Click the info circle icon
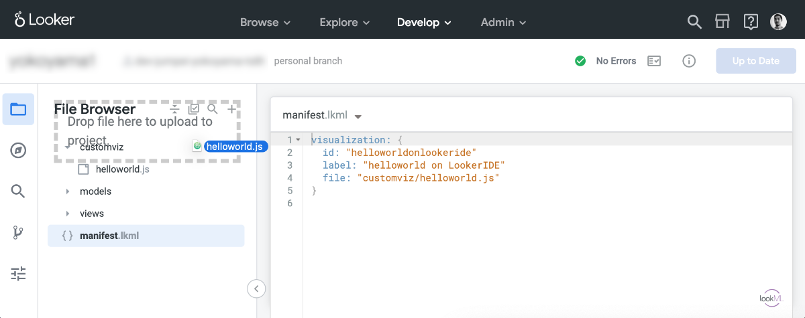This screenshot has height=318, width=805. [x=689, y=61]
